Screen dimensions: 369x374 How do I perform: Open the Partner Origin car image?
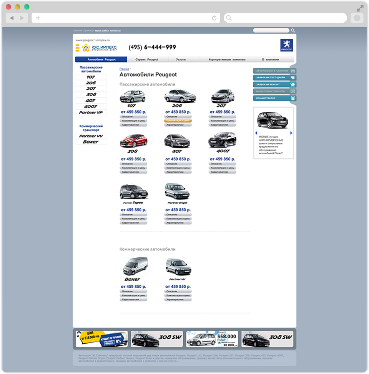tap(177, 191)
